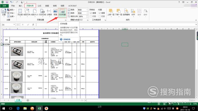Click the Background (背景) button
This screenshot has width=198, height=111.
point(55,12)
